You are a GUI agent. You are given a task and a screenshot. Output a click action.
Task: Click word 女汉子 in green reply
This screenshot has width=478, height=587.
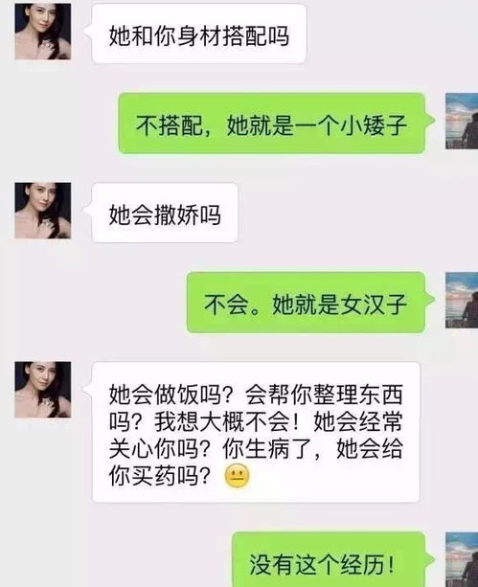click(x=374, y=304)
